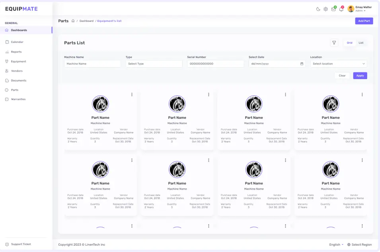The image size is (380, 252).
Task: Switch to List view
Action: pyautogui.click(x=361, y=43)
